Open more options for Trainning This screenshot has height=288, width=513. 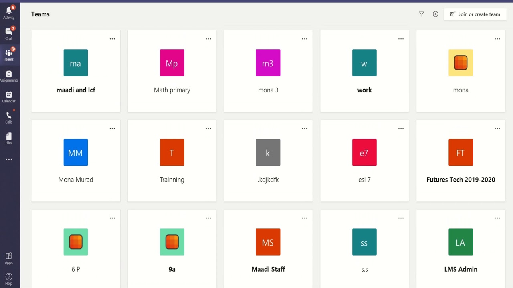coord(208,128)
